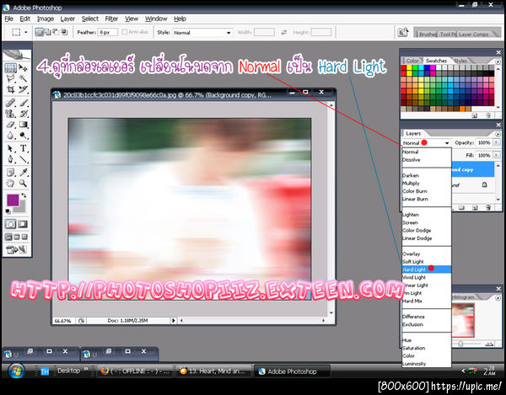Choose Intersect with selection mode
The height and width of the screenshot is (395, 506).
[64, 32]
